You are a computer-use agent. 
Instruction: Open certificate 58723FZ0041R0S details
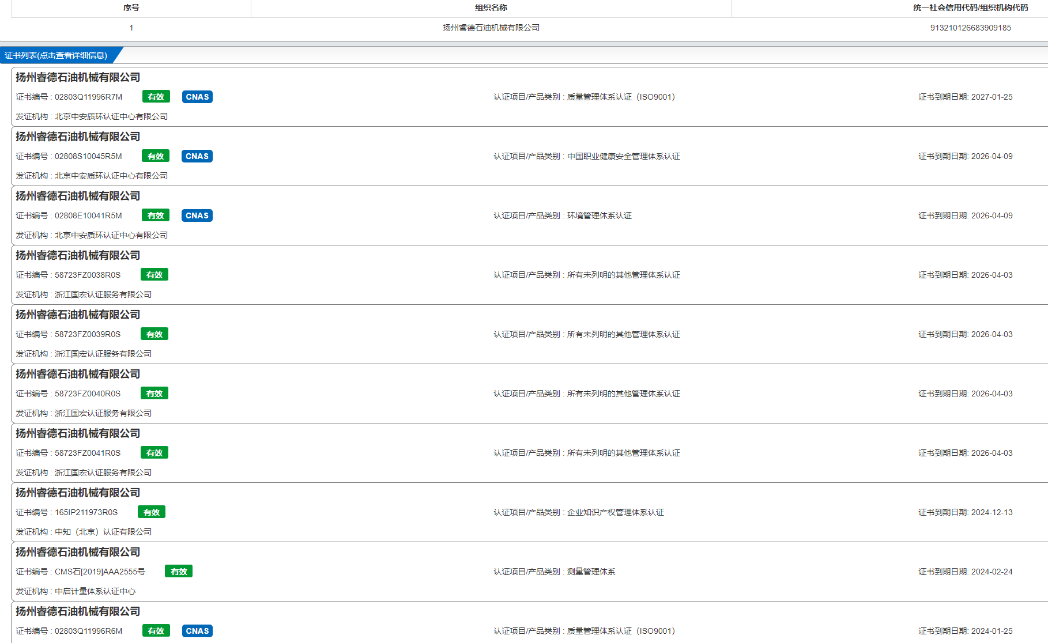pos(530,453)
